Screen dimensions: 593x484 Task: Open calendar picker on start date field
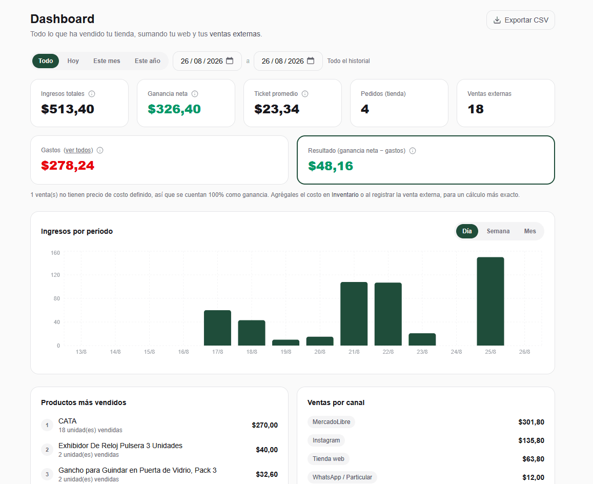[230, 60]
